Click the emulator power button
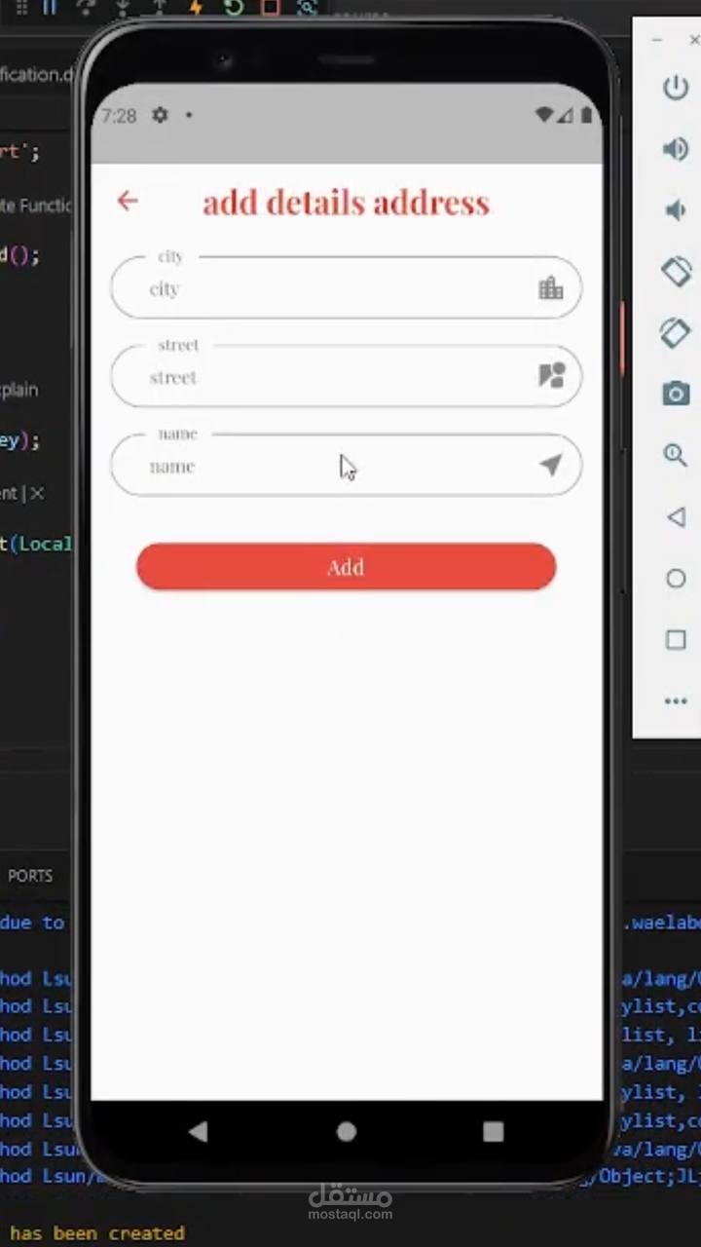The height and width of the screenshot is (1247, 701). (x=676, y=88)
